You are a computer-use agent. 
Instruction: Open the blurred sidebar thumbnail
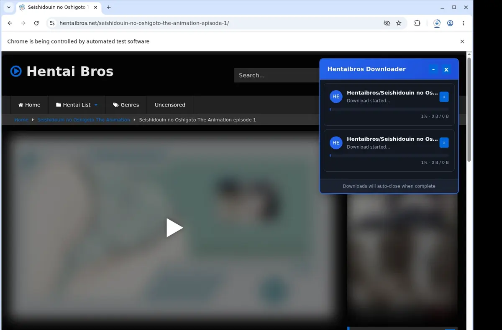402,255
